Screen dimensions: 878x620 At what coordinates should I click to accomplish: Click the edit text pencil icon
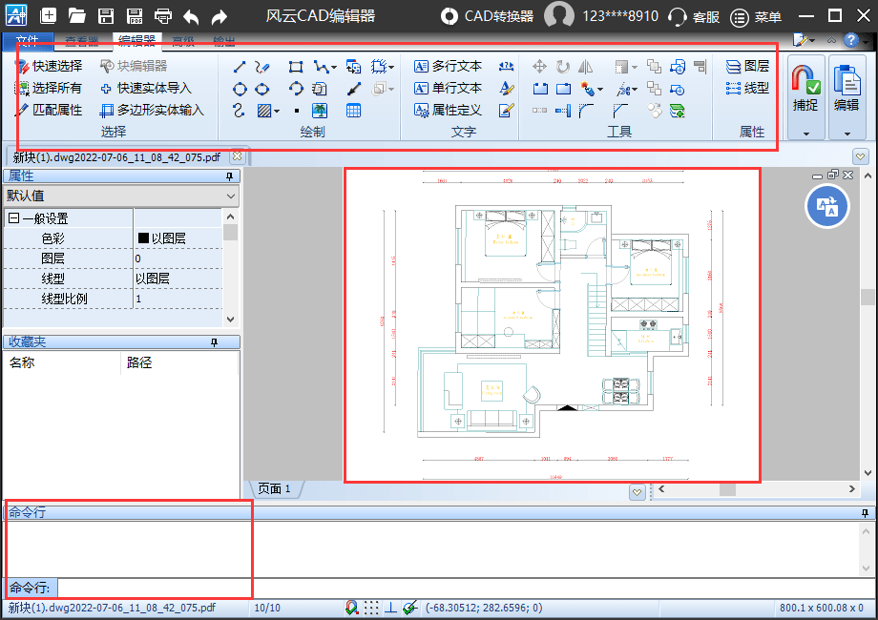(x=506, y=111)
